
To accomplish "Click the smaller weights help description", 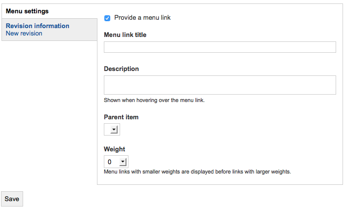I will click(197, 172).
